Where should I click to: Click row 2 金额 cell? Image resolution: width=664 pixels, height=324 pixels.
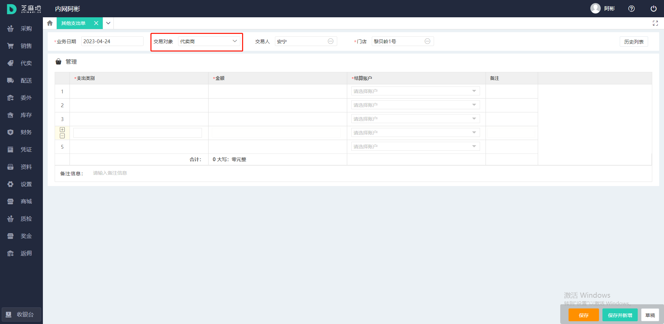point(278,105)
